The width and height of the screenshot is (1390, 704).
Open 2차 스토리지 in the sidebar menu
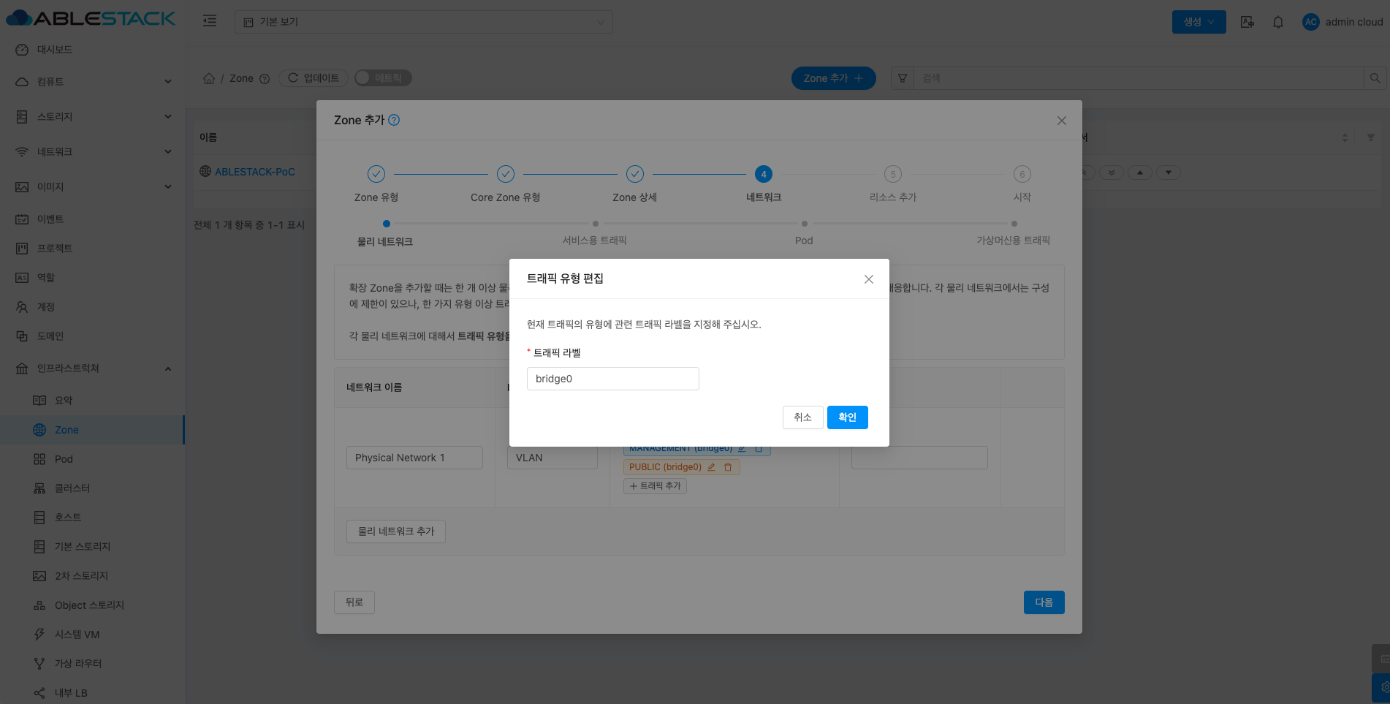point(92,576)
